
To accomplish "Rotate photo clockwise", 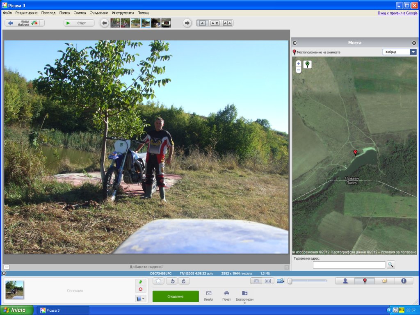I will coord(184,281).
